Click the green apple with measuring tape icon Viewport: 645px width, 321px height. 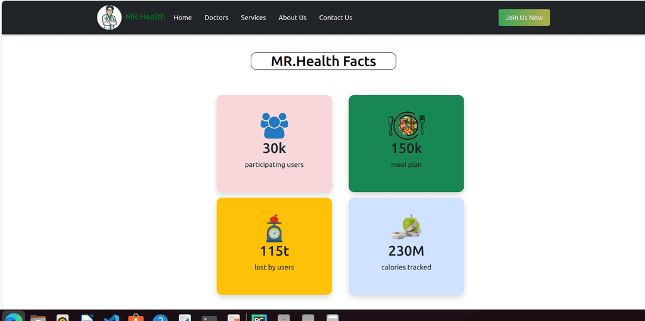[406, 227]
